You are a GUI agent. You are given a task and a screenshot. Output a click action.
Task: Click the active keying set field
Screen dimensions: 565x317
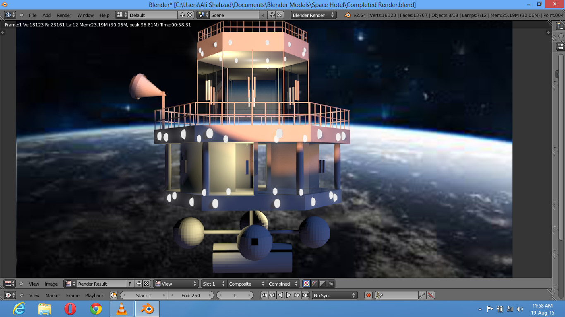(x=397, y=296)
